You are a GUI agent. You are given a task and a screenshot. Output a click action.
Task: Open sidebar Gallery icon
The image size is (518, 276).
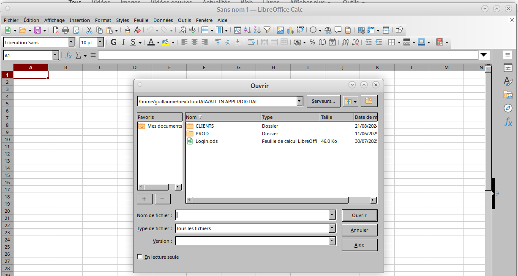click(508, 95)
